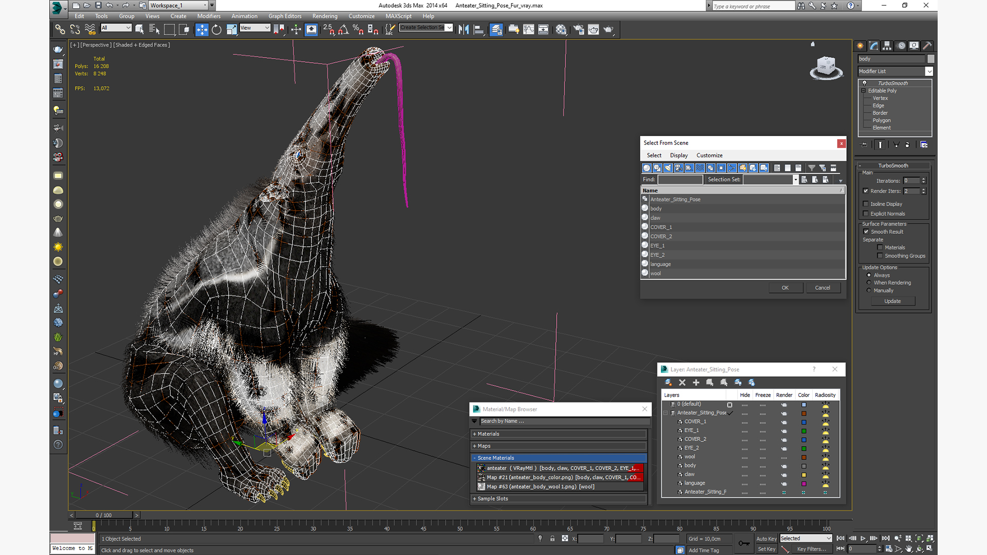Switch to the Create command panel tab
This screenshot has width=987, height=555.
861,46
